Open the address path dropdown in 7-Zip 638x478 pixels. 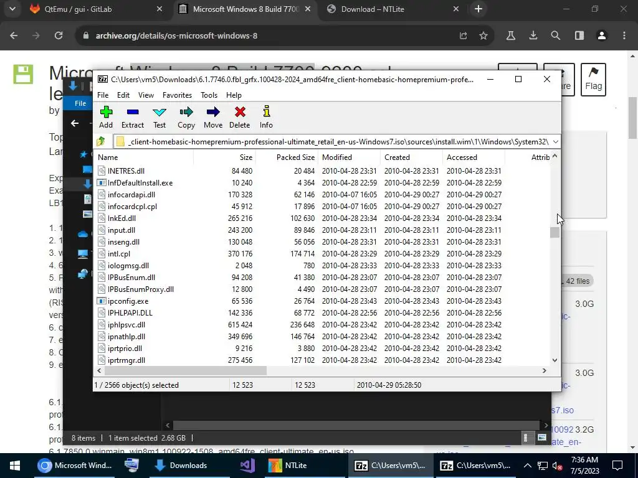555,141
